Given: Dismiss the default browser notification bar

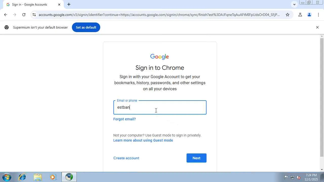Looking at the screenshot, I should (x=317, y=27).
